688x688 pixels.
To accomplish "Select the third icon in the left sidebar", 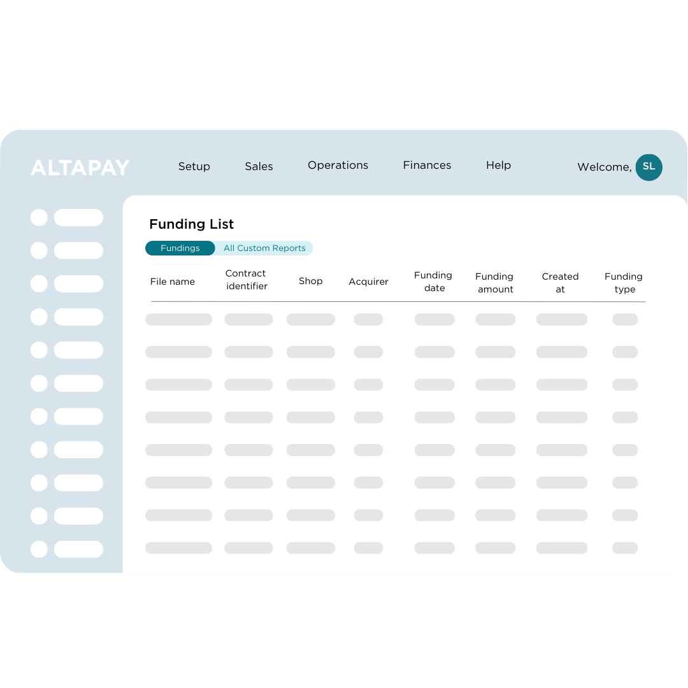I will [x=39, y=283].
